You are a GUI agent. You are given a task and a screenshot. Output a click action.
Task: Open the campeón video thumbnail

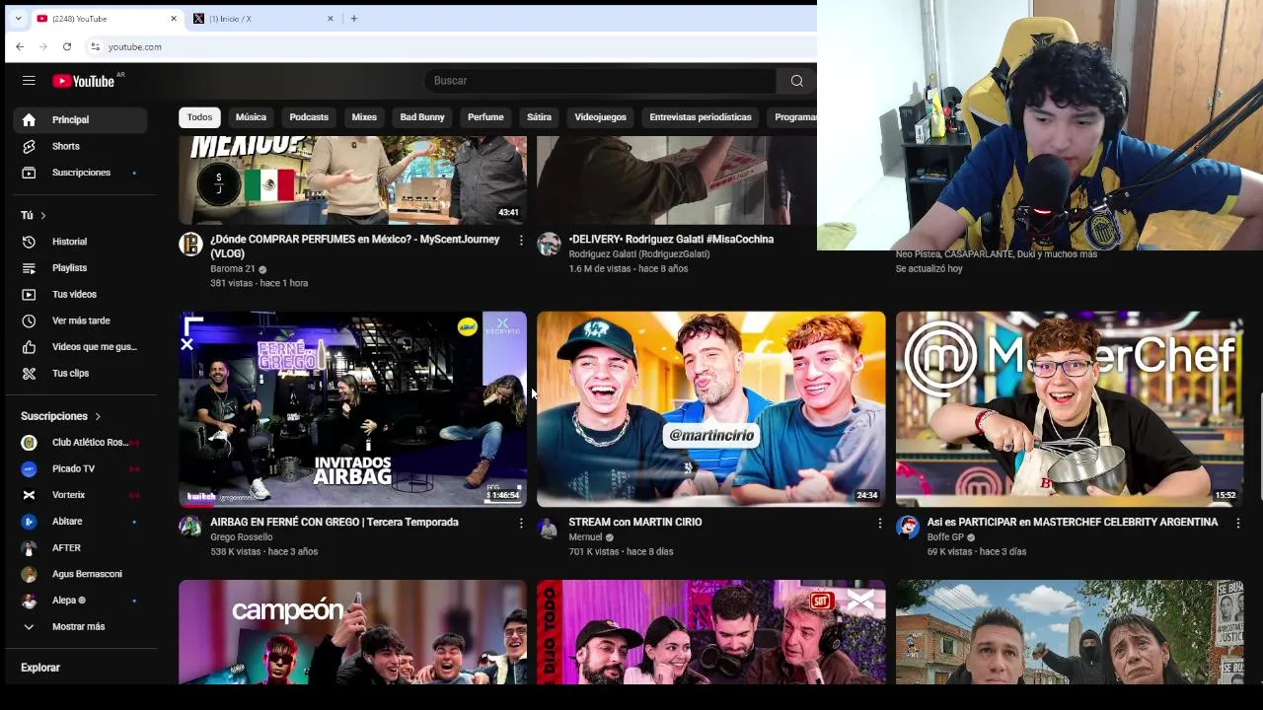point(352,632)
